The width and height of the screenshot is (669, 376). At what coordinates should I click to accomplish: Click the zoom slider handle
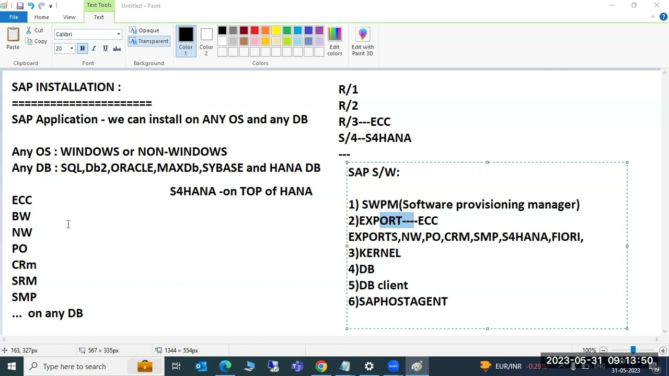pyautogui.click(x=633, y=350)
